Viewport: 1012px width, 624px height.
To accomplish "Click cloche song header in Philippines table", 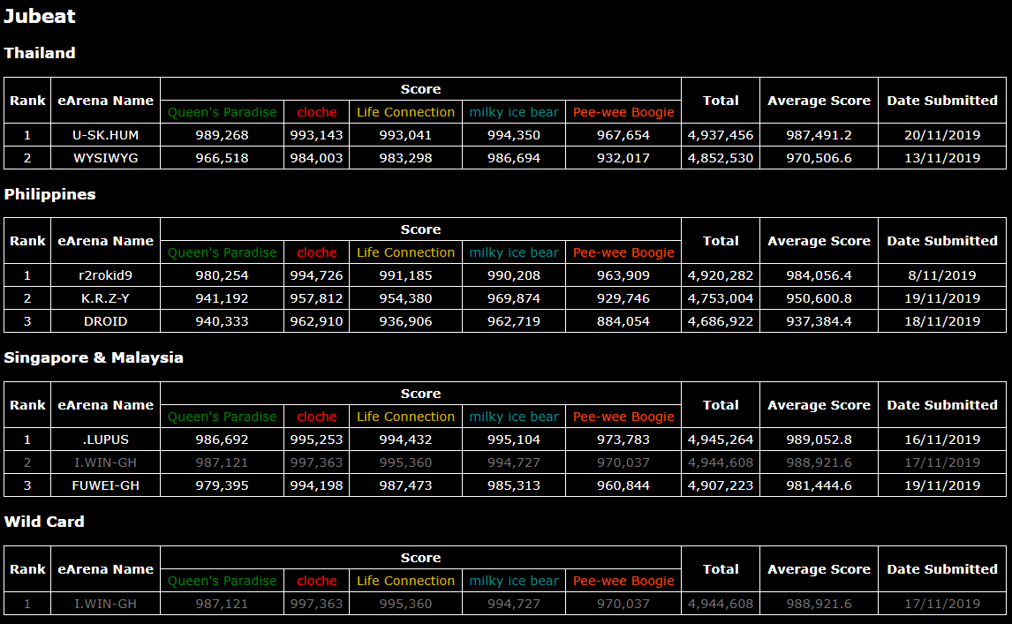I will pos(317,252).
